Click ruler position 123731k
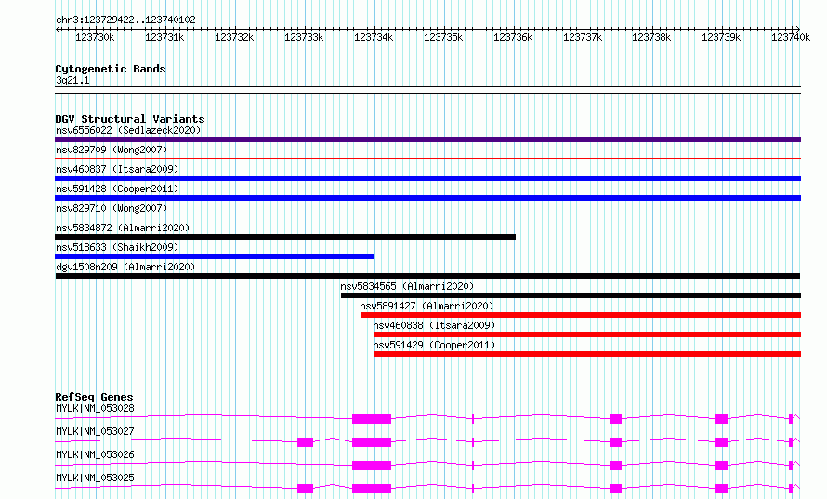 (164, 37)
